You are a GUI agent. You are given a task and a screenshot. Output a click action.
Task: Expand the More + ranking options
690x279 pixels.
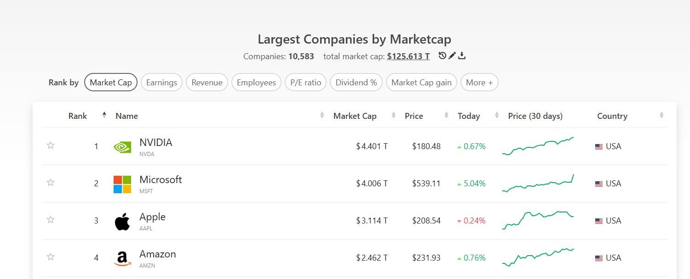click(479, 83)
